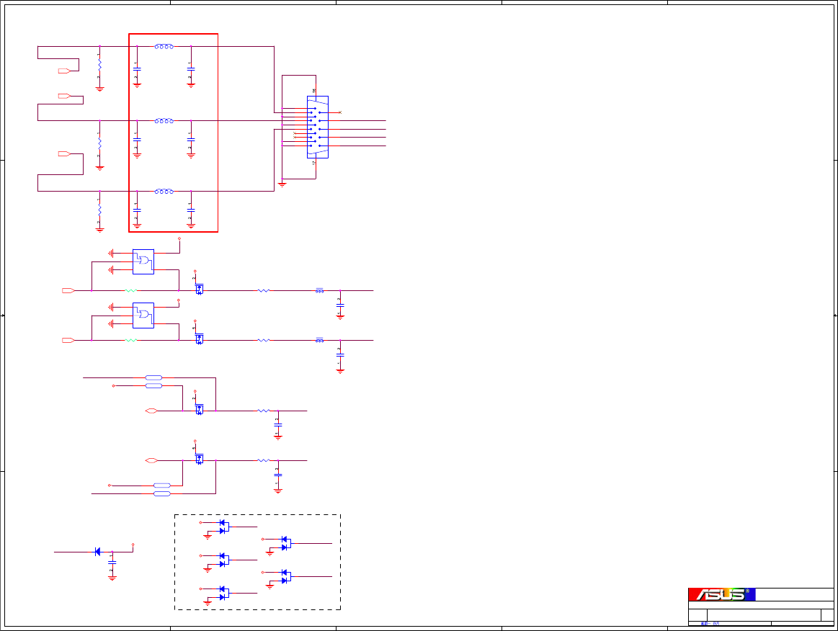Image resolution: width=838 pixels, height=631 pixels.
Task: Click the ASUS logo in the title block
Action: click(721, 594)
